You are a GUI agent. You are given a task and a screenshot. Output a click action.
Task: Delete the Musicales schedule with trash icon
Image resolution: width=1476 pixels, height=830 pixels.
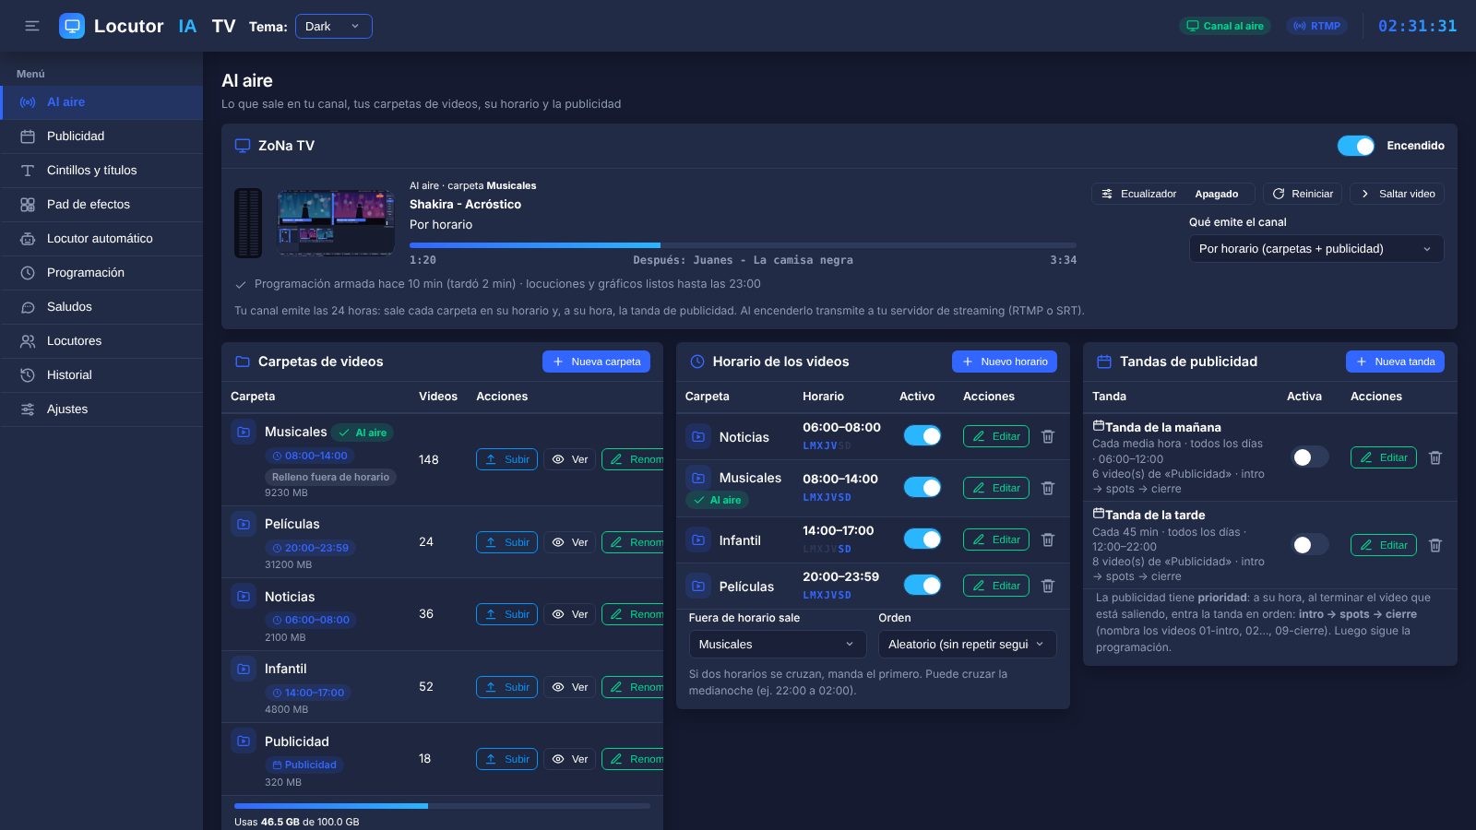pyautogui.click(x=1048, y=488)
